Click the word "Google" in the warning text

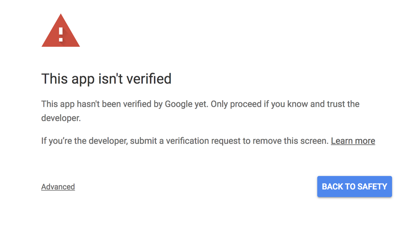179,104
